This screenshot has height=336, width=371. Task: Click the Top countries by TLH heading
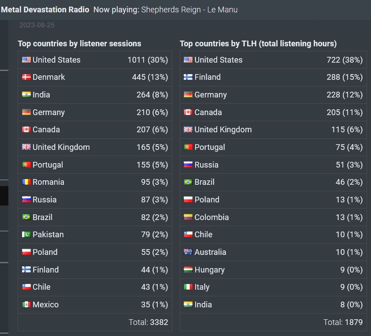pyautogui.click(x=258, y=44)
